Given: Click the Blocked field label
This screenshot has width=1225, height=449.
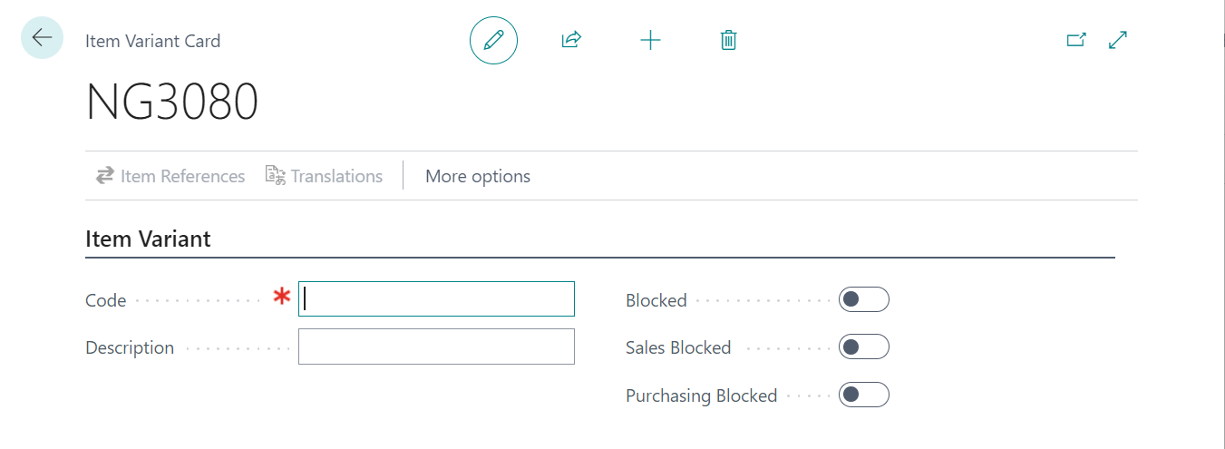Looking at the screenshot, I should [x=656, y=300].
